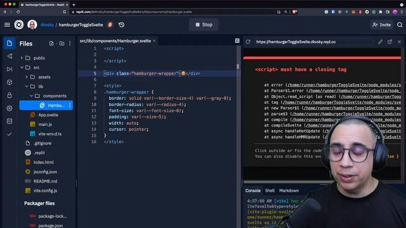The image size is (406, 228).
Task: Open the dkvsky user link
Action: [x=47, y=25]
